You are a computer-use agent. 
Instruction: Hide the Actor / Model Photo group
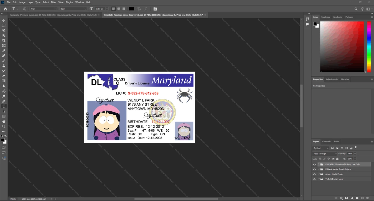click(x=314, y=174)
